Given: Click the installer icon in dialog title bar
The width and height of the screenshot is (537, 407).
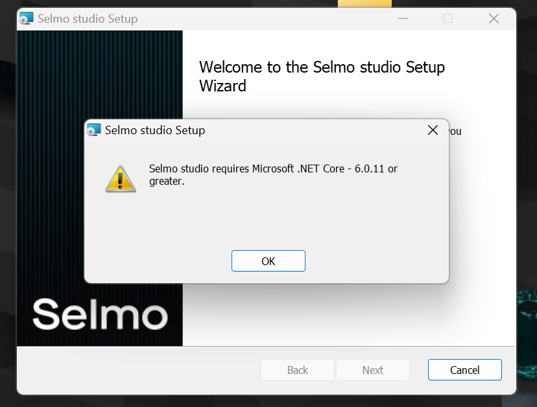Looking at the screenshot, I should (x=93, y=130).
